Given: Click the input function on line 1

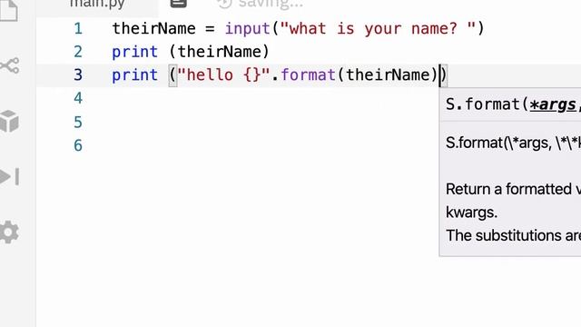Looking at the screenshot, I should 248,29.
